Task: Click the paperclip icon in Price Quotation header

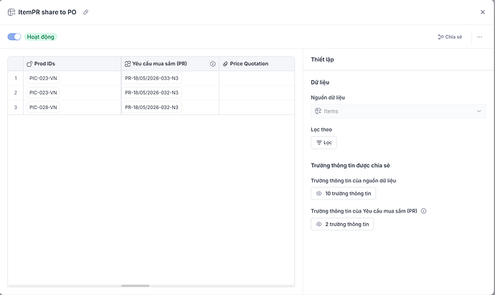Action: 225,64
